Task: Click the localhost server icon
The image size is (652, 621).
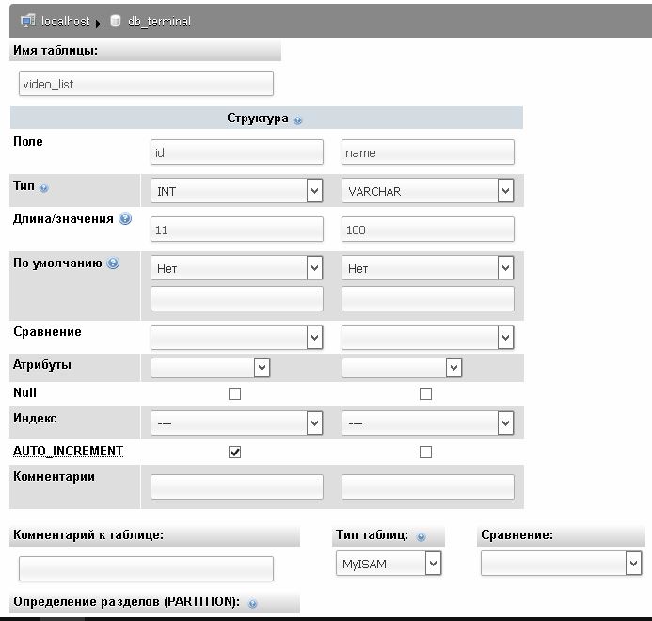Action: (x=26, y=20)
